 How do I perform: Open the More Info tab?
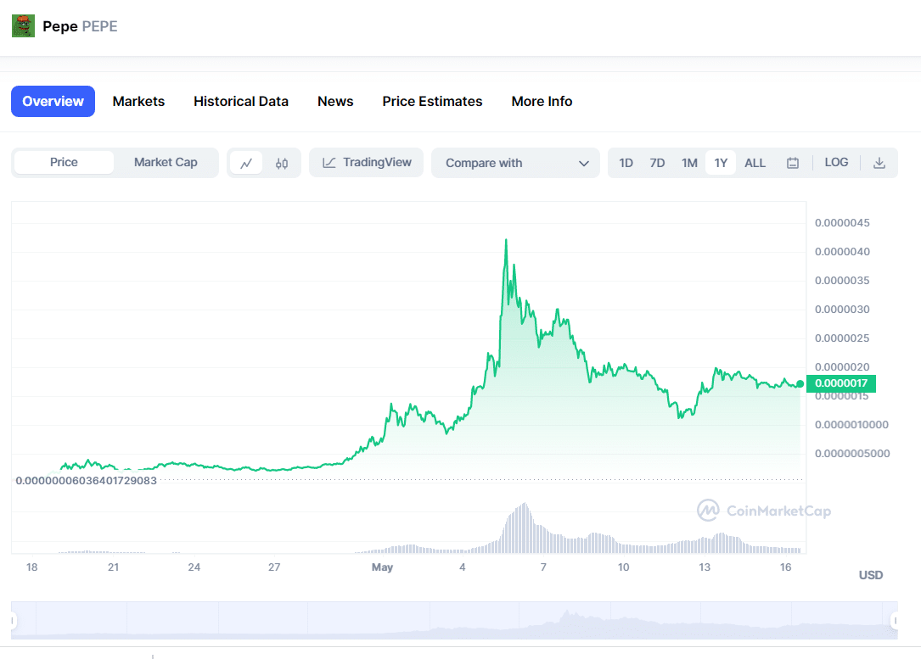click(542, 102)
